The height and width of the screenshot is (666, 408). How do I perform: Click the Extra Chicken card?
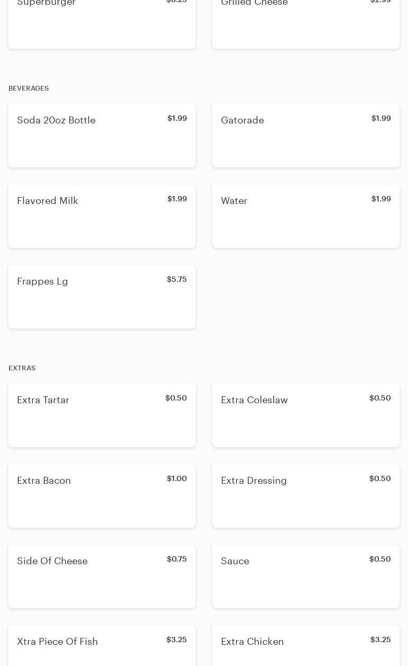(x=306, y=646)
